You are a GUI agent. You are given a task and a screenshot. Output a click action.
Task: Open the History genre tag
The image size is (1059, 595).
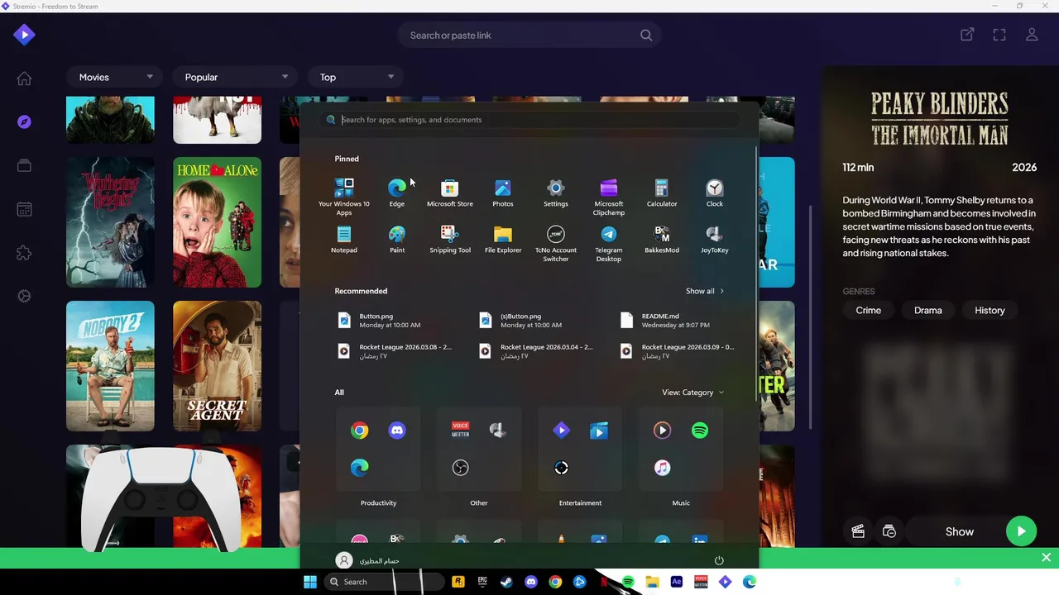(990, 310)
